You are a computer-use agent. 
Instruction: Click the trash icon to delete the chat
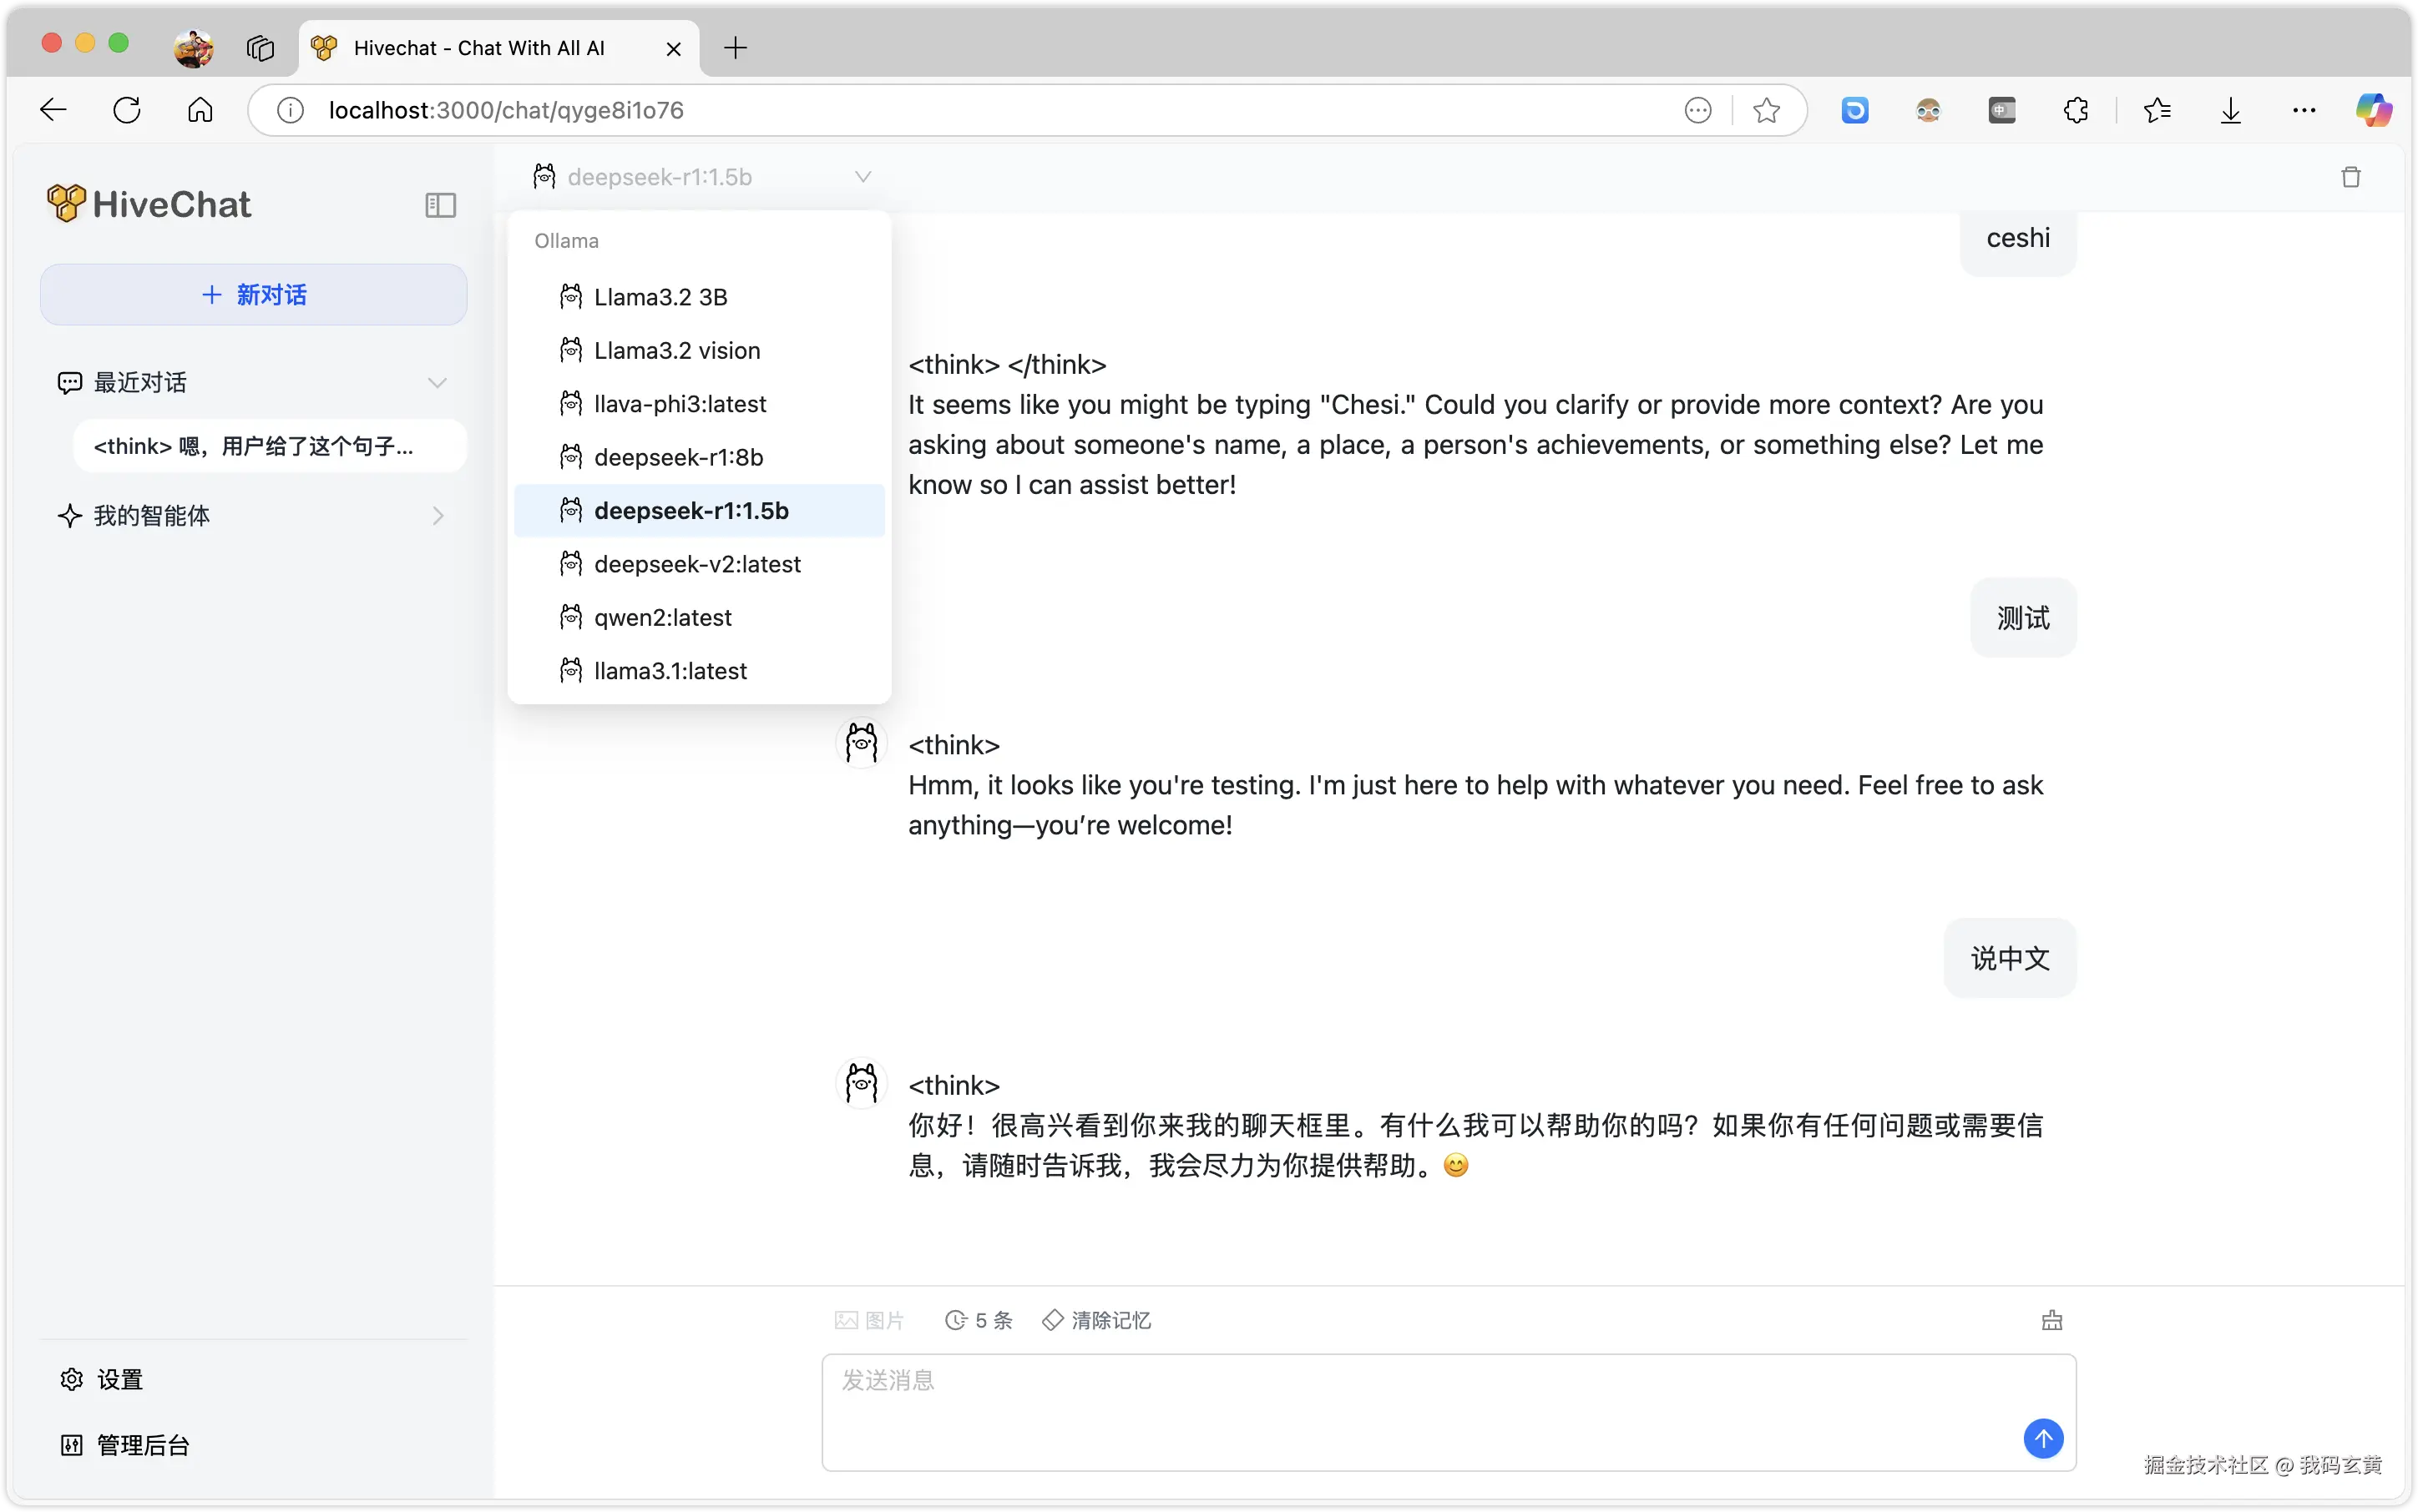[2350, 177]
